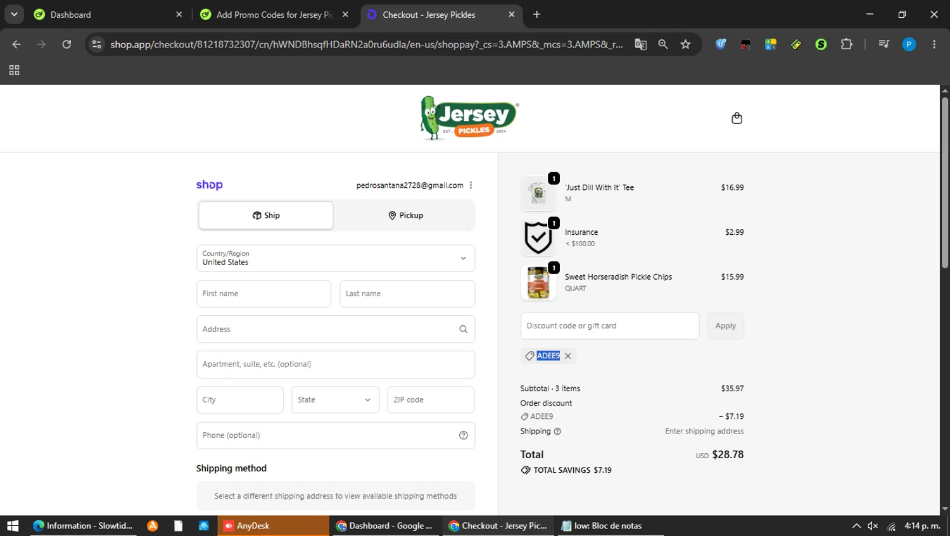View site information icon in address bar
This screenshot has width=950, height=536.
[x=96, y=44]
